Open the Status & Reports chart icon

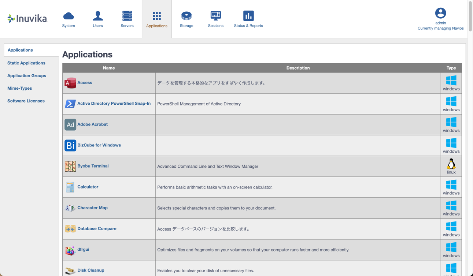[248, 16]
